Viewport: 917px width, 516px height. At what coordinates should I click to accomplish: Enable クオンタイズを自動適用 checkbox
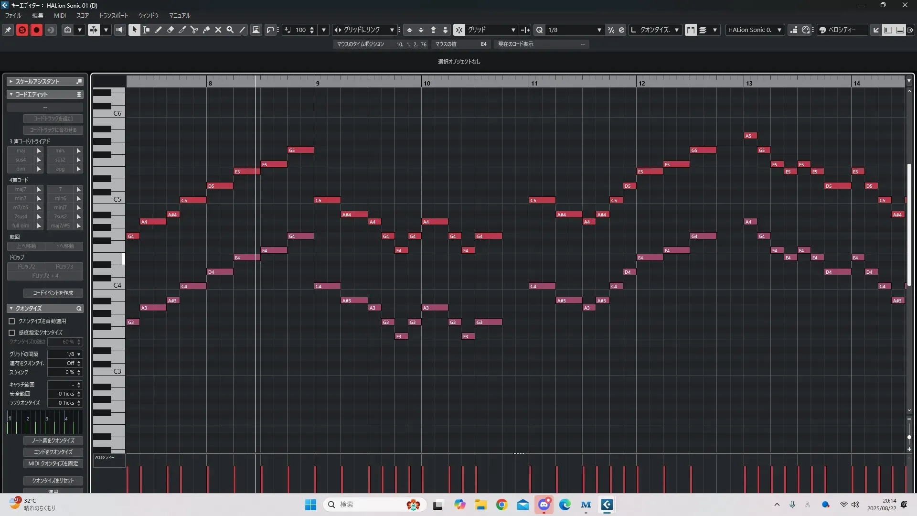(12, 322)
